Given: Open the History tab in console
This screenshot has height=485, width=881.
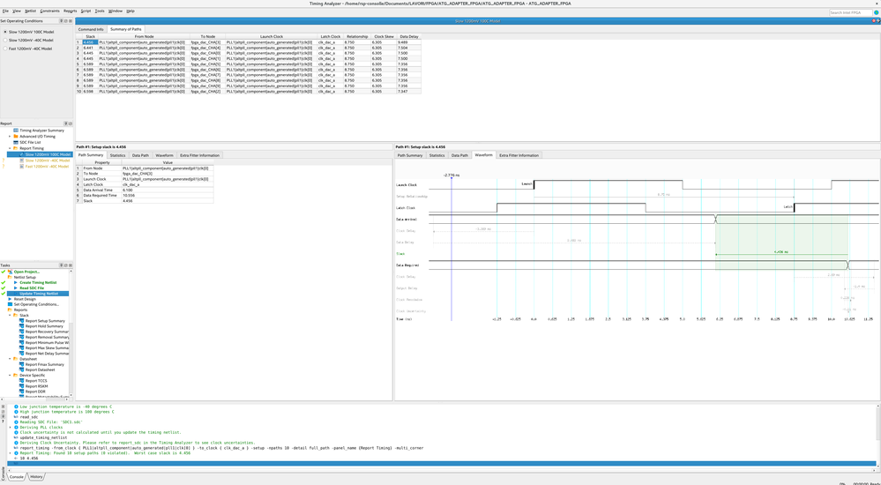Looking at the screenshot, I should pyautogui.click(x=36, y=477).
